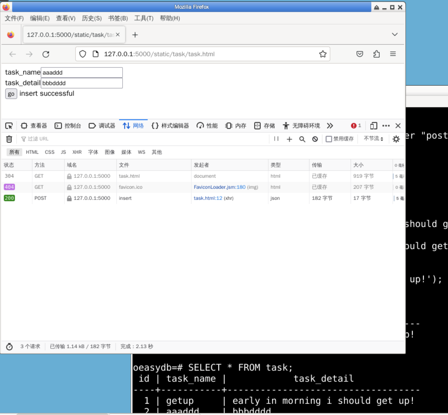The height and width of the screenshot is (415, 448).
Task: Select the POST insert request row
Action: coord(202,198)
